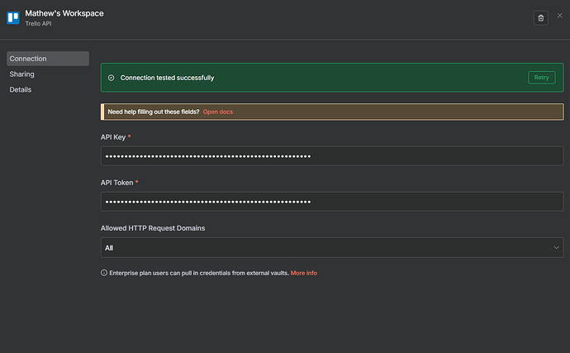
Task: Open the Sharing tab
Action: click(x=22, y=74)
